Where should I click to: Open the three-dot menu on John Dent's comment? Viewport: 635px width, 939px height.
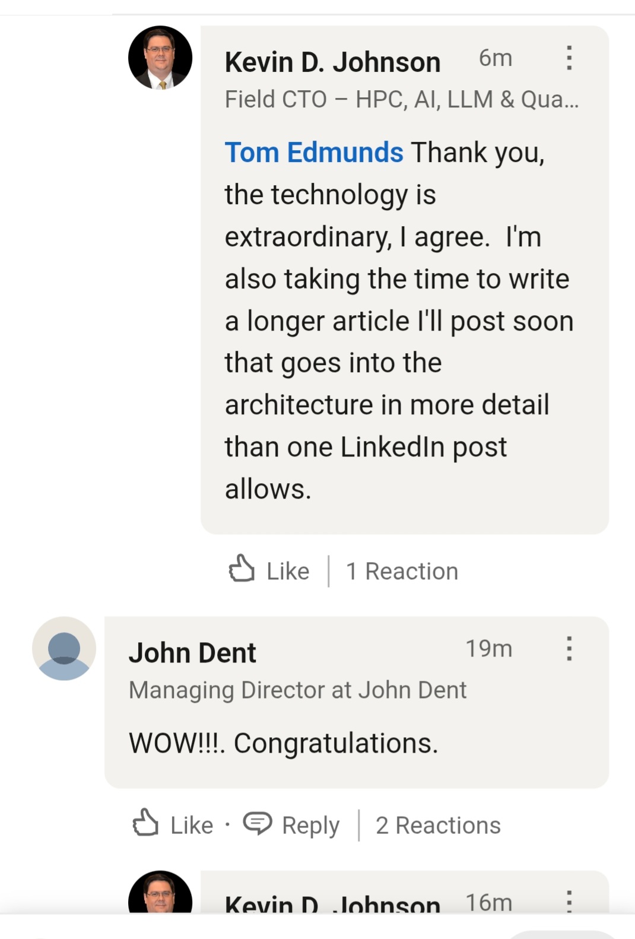570,650
